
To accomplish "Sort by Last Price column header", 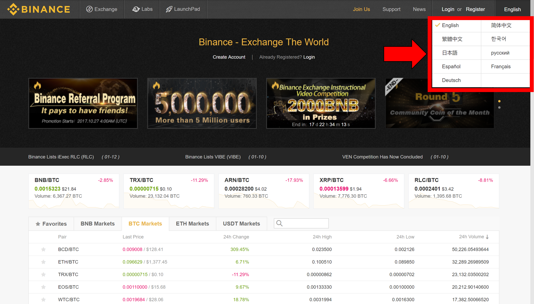I will pyautogui.click(x=133, y=237).
